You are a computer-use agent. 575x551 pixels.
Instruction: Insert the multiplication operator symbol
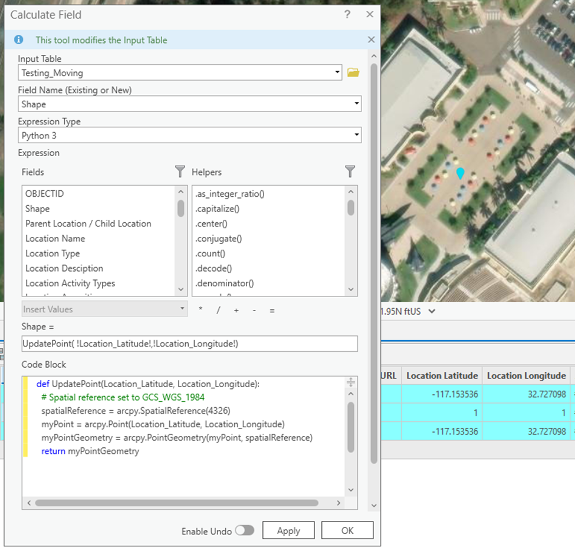(201, 310)
